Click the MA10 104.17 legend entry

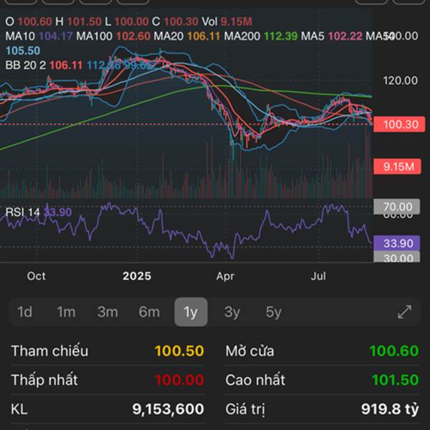39,37
